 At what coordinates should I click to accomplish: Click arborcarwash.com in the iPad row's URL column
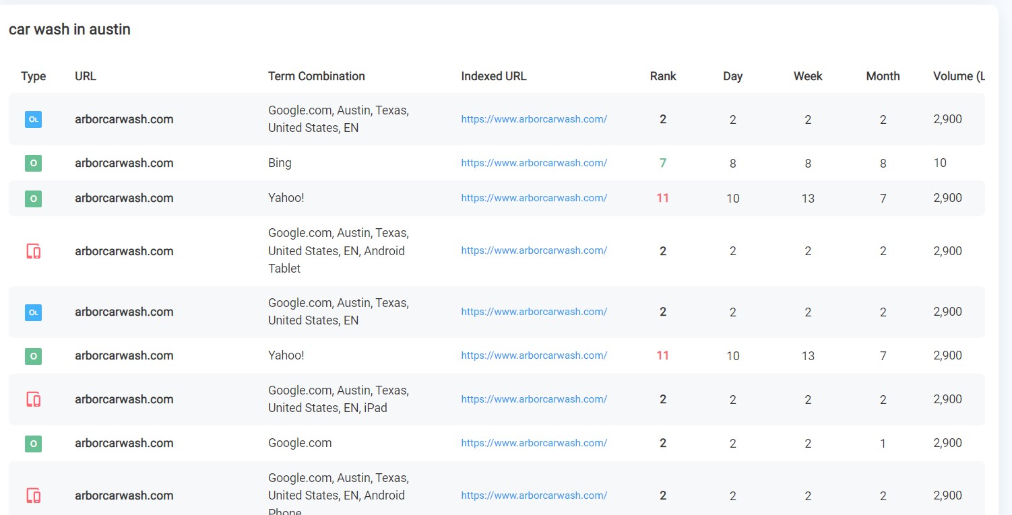tap(124, 399)
